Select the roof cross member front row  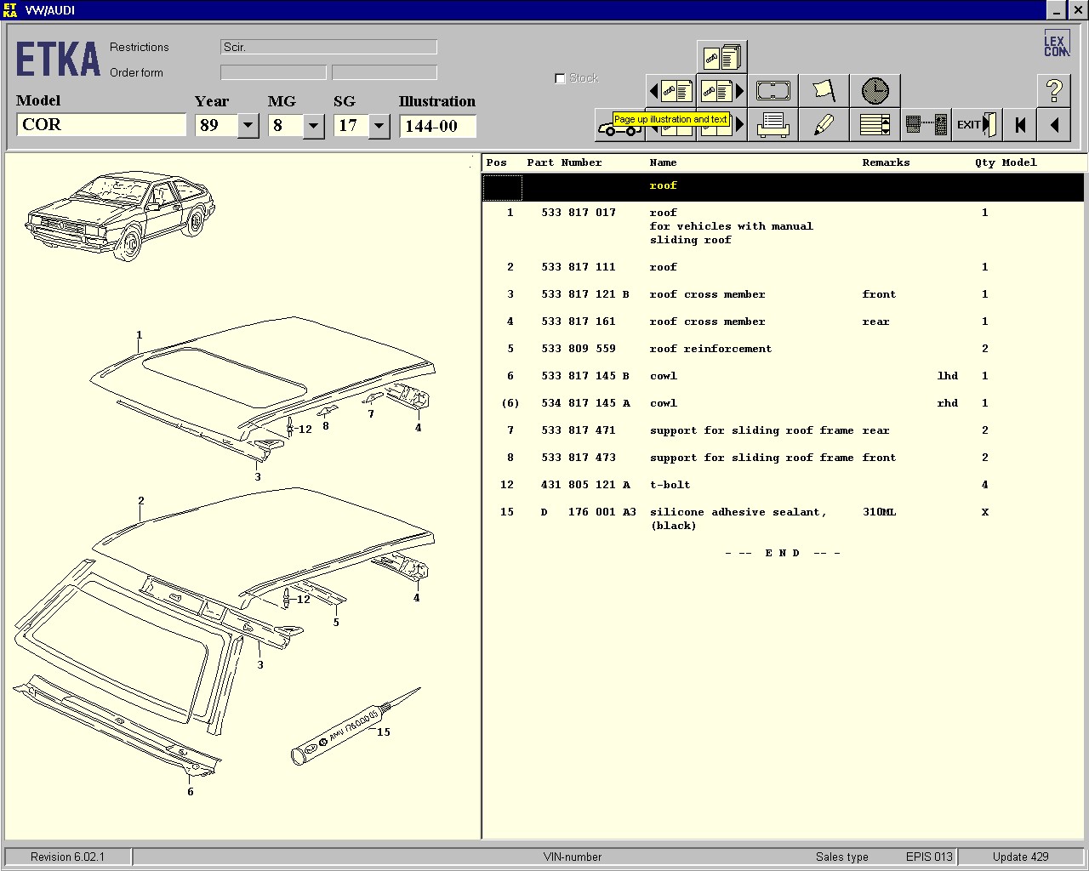coord(707,294)
